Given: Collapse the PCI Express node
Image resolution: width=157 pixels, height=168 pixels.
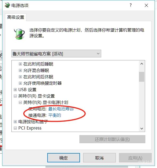Looking at the screenshot, I should click(x=15, y=128).
